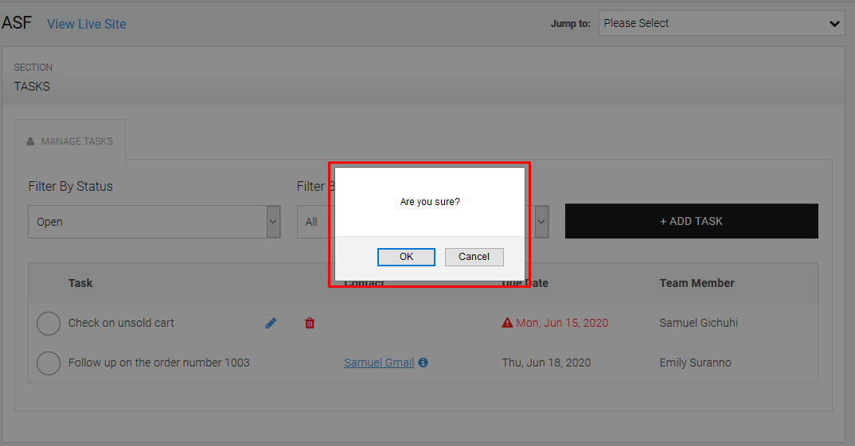Confirm the dialog by pressing OK
The image size is (855, 446).
[x=406, y=257]
